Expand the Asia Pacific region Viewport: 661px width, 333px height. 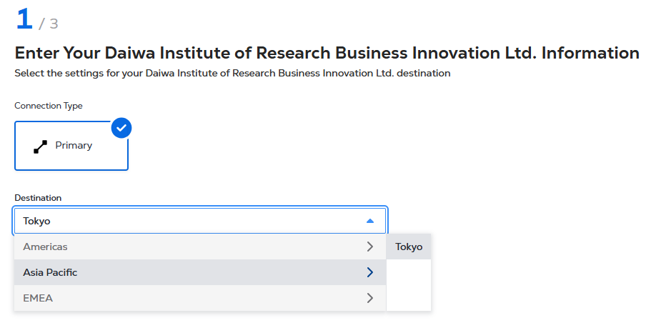point(50,272)
